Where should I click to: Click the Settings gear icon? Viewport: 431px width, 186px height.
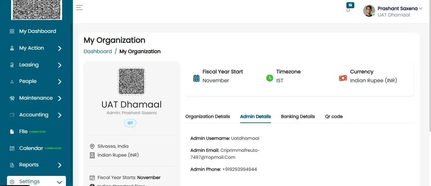click(x=12, y=182)
